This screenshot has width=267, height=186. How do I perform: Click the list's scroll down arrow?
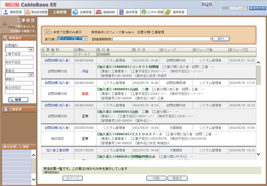click(x=258, y=154)
